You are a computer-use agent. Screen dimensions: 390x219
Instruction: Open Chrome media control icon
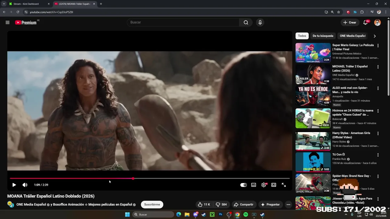372,12
